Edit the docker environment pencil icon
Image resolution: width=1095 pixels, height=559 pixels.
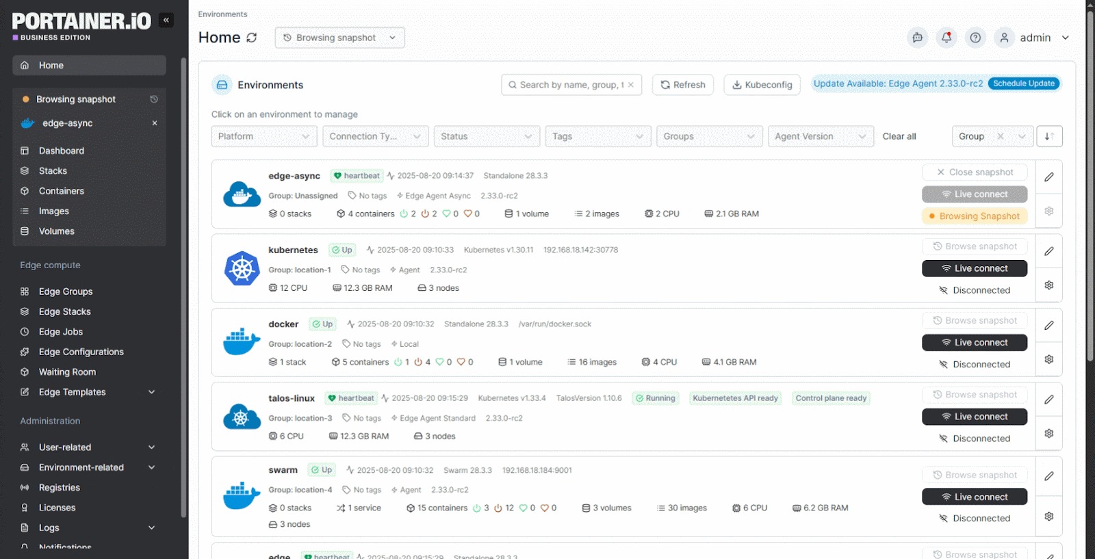click(1049, 325)
